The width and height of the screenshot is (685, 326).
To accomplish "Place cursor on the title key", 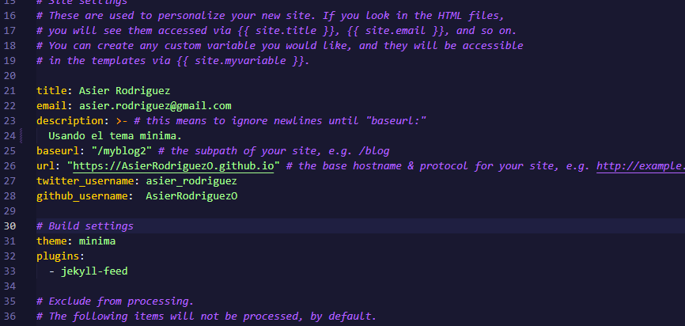I will click(x=51, y=91).
